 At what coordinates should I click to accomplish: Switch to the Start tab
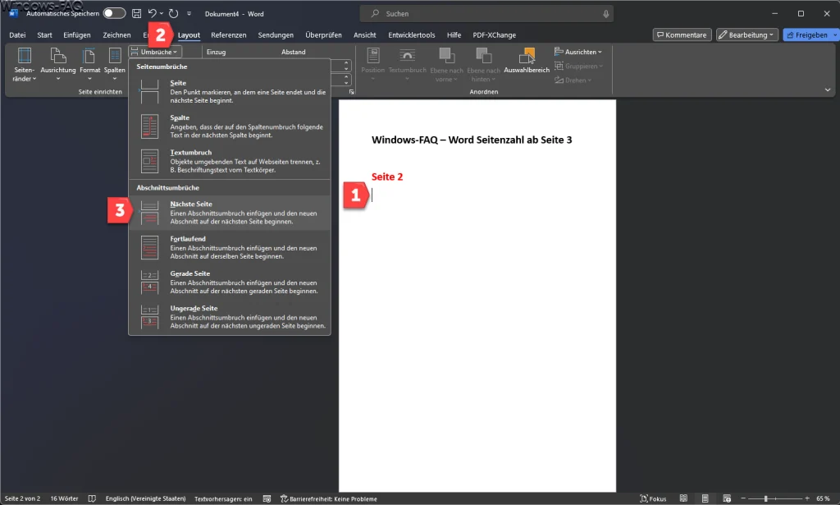click(x=44, y=34)
